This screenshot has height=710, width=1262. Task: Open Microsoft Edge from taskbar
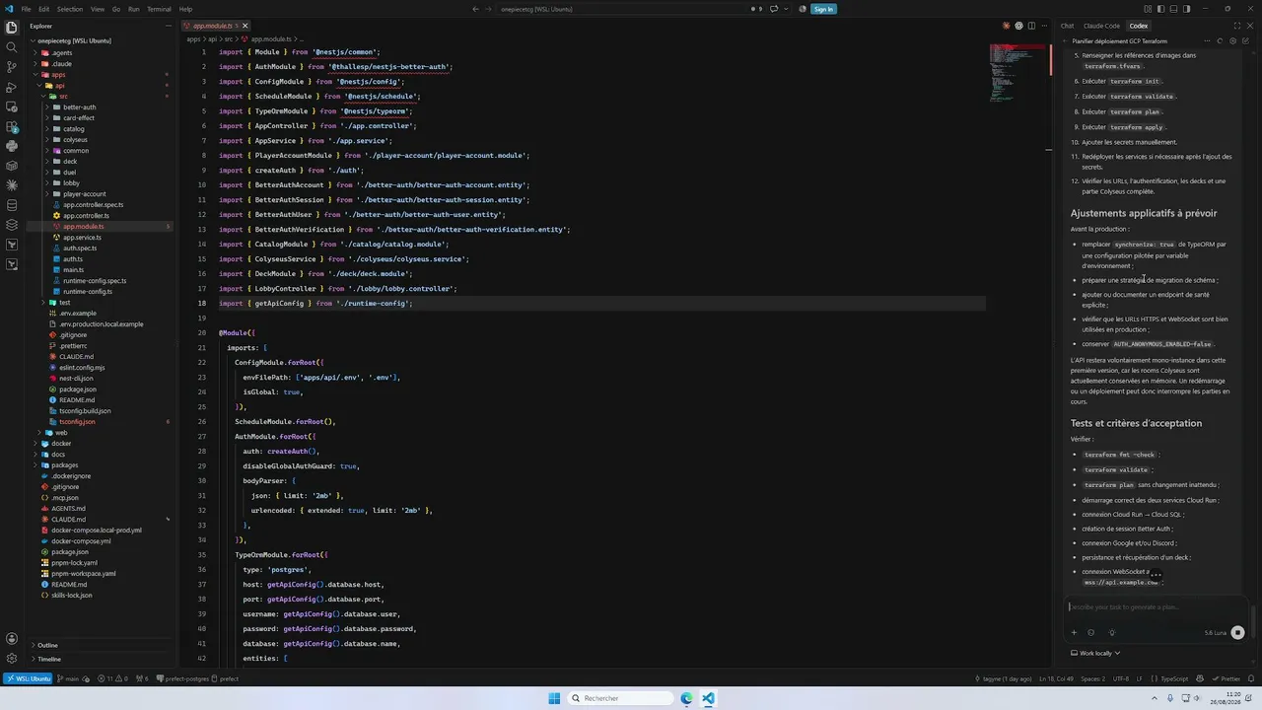point(687,698)
